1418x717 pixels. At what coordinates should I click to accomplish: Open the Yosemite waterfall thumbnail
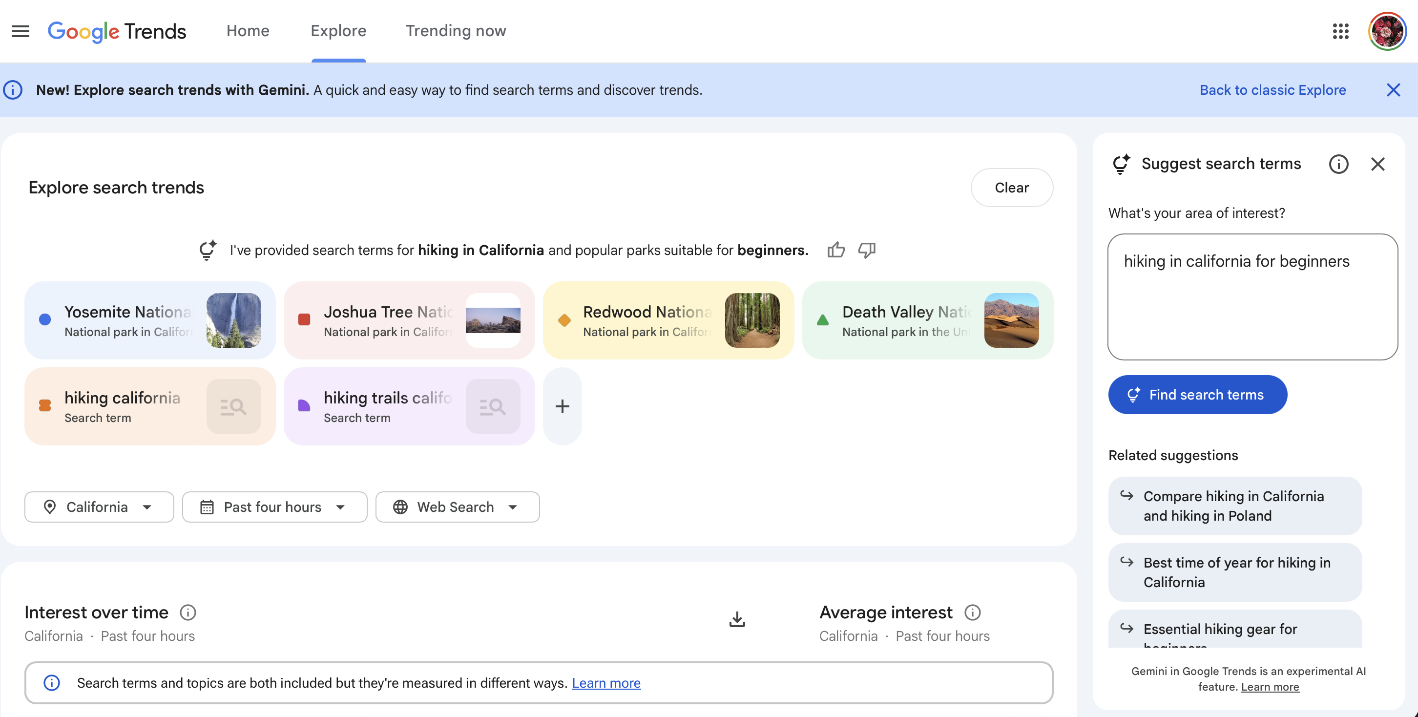[233, 320]
